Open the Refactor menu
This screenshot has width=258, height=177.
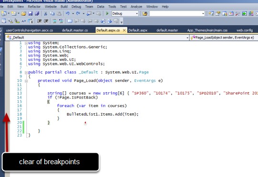pyautogui.click(x=34, y=7)
